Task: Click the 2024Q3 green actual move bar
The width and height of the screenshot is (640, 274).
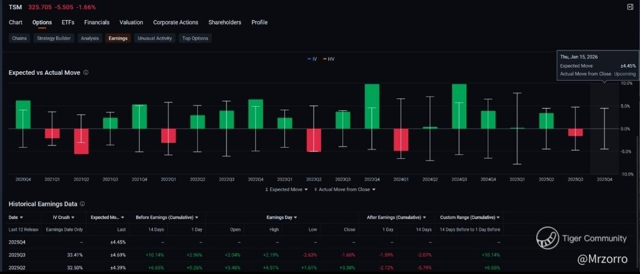Action: [459, 106]
